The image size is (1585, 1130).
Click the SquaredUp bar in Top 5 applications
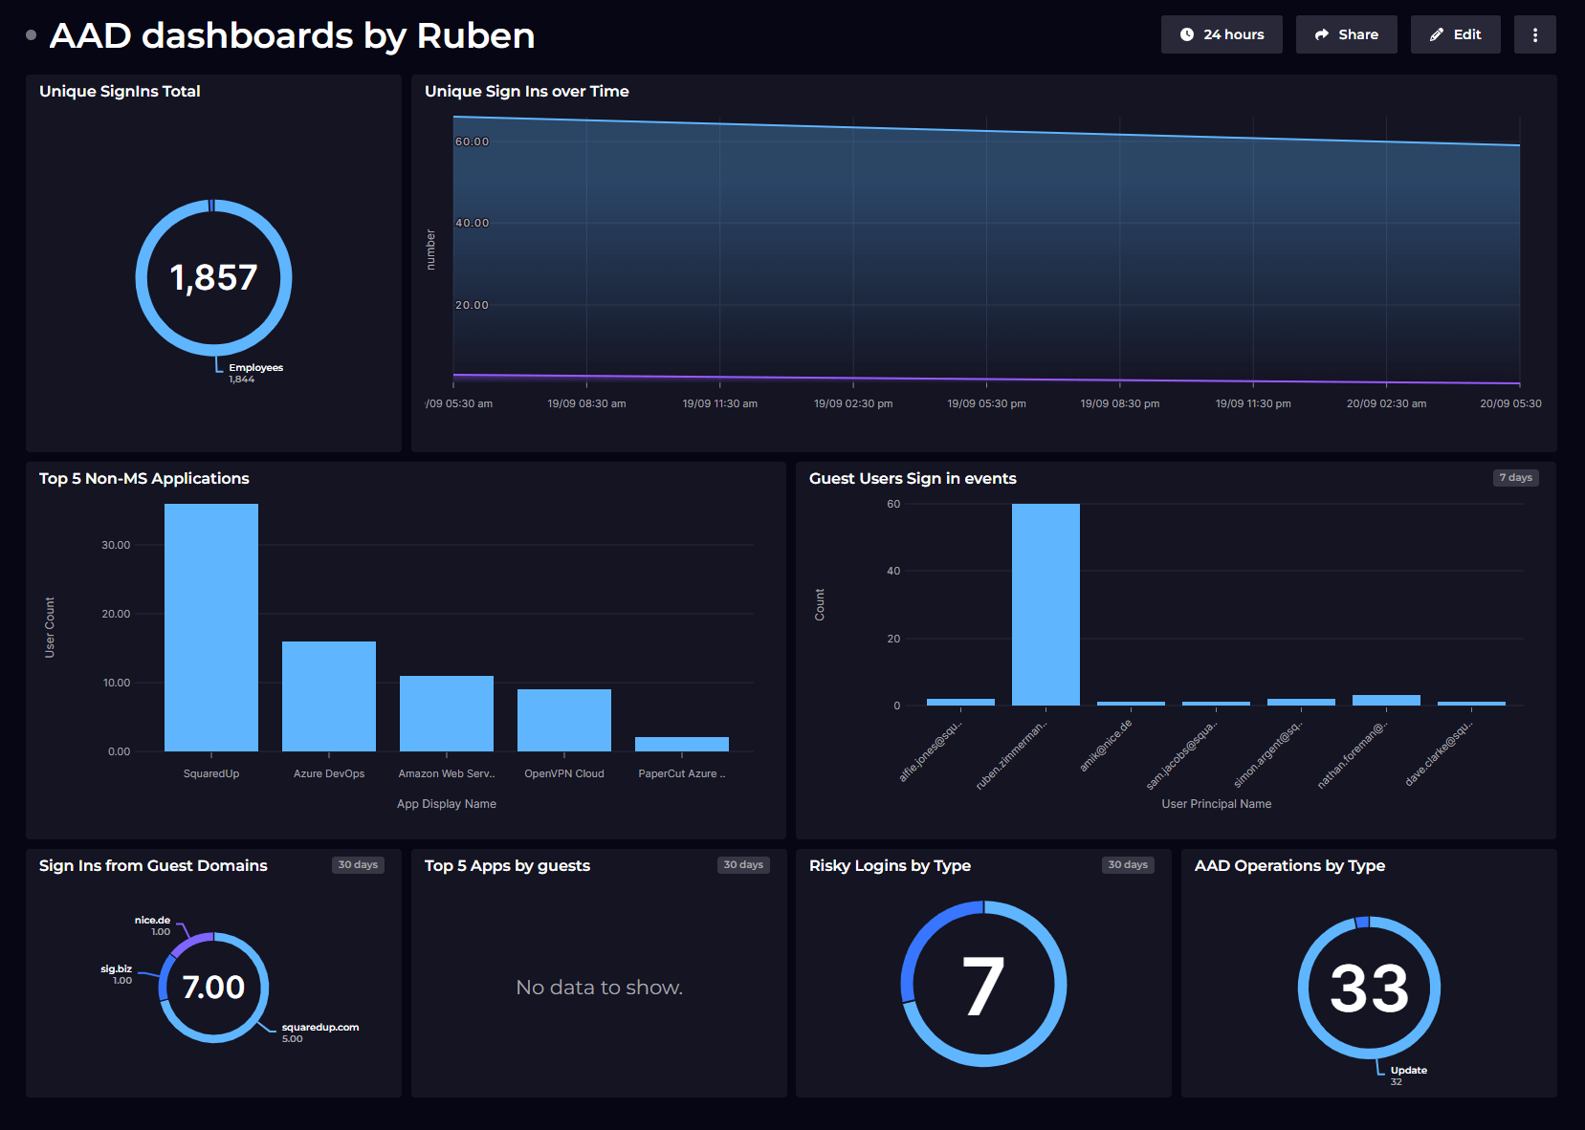pyautogui.click(x=211, y=627)
